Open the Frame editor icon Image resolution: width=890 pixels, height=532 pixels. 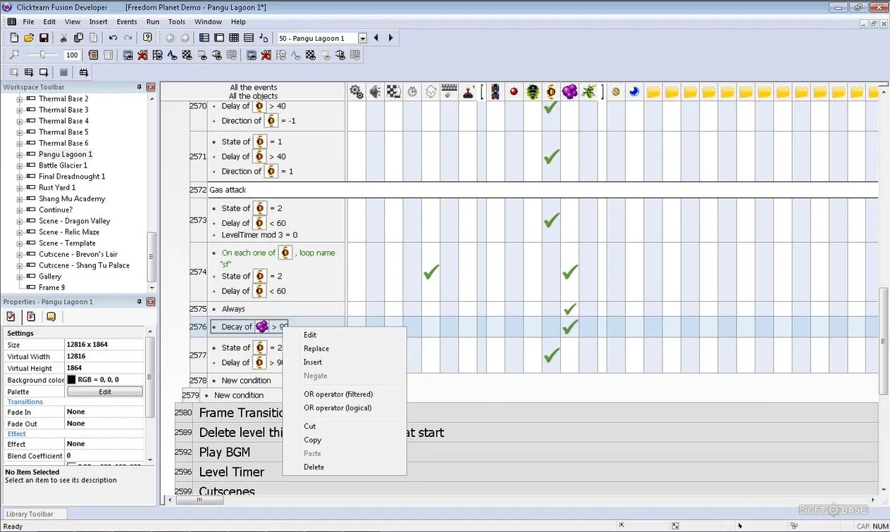tap(219, 38)
